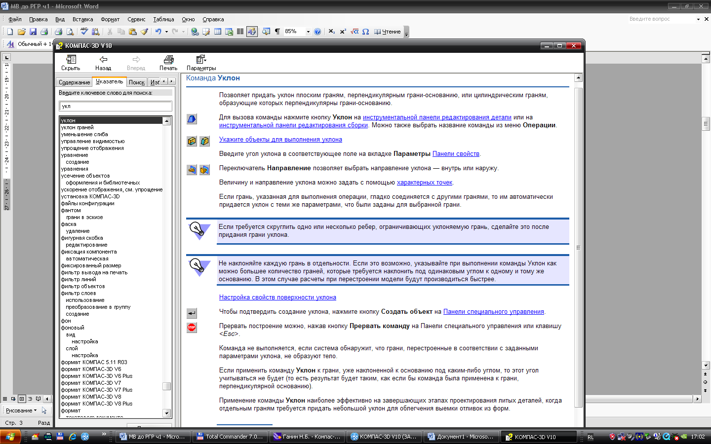Screen dimensions: 711x444
Task: Click the Equation square root icon
Action: [x=355, y=32]
